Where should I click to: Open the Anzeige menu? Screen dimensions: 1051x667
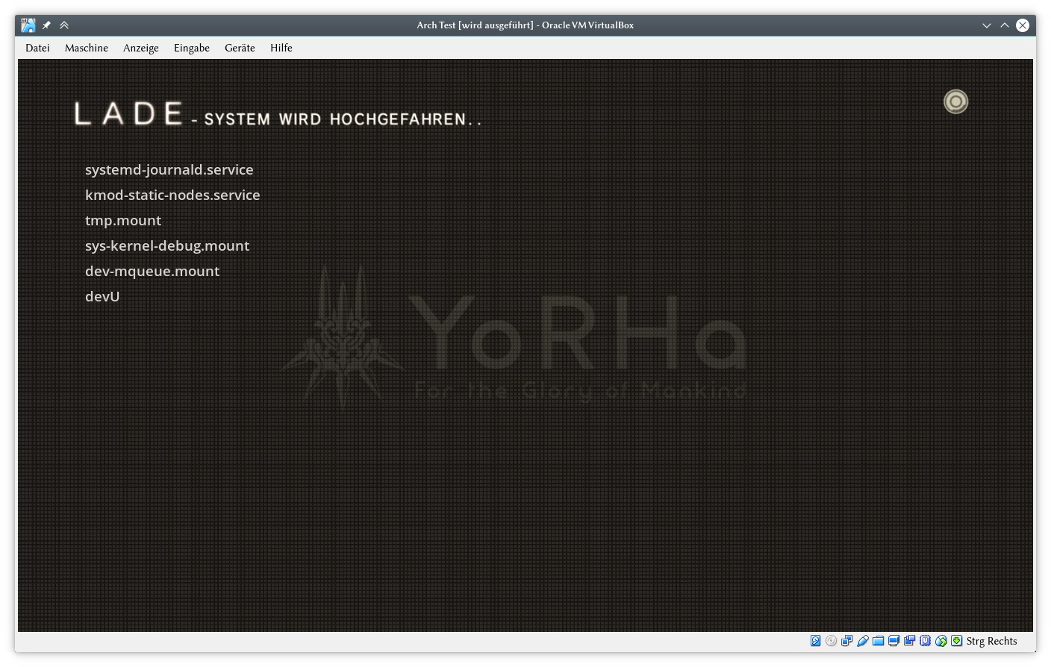[141, 48]
